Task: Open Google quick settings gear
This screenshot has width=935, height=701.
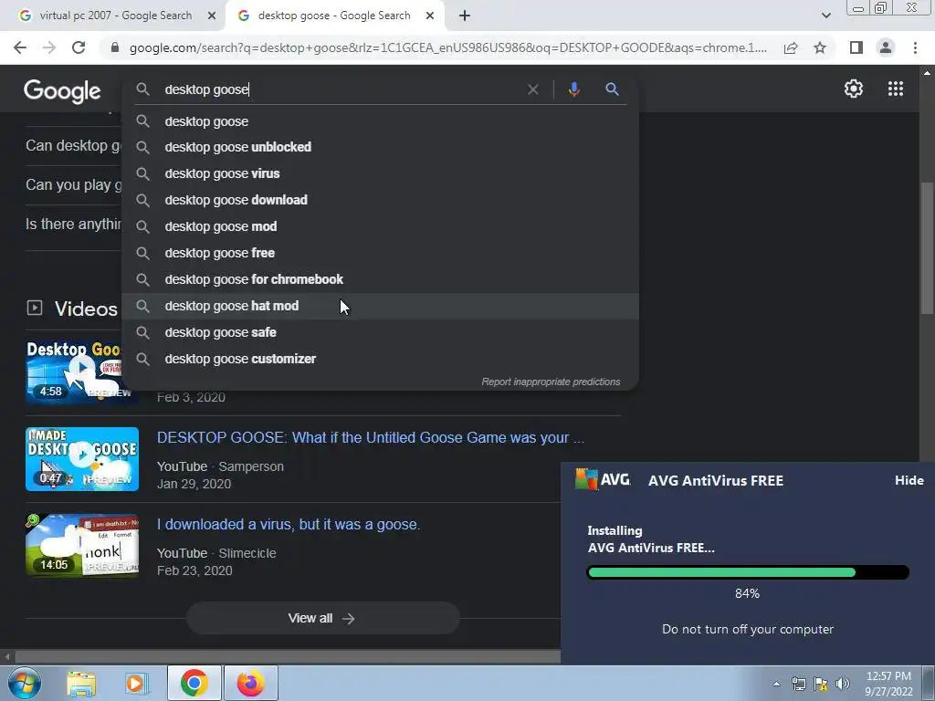Action: (854, 89)
